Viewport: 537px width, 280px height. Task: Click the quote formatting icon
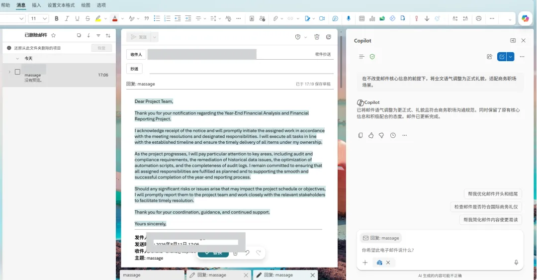click(147, 18)
